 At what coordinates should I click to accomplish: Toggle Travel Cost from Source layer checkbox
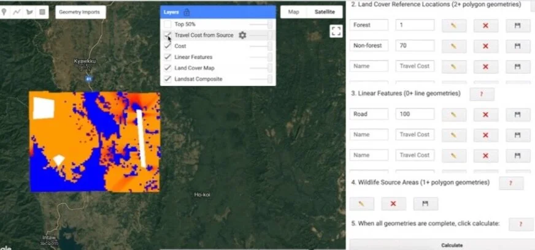(167, 35)
